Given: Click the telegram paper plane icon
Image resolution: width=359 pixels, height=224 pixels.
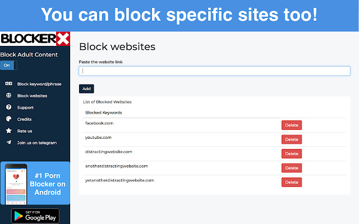Looking at the screenshot, I should pos(8,142).
